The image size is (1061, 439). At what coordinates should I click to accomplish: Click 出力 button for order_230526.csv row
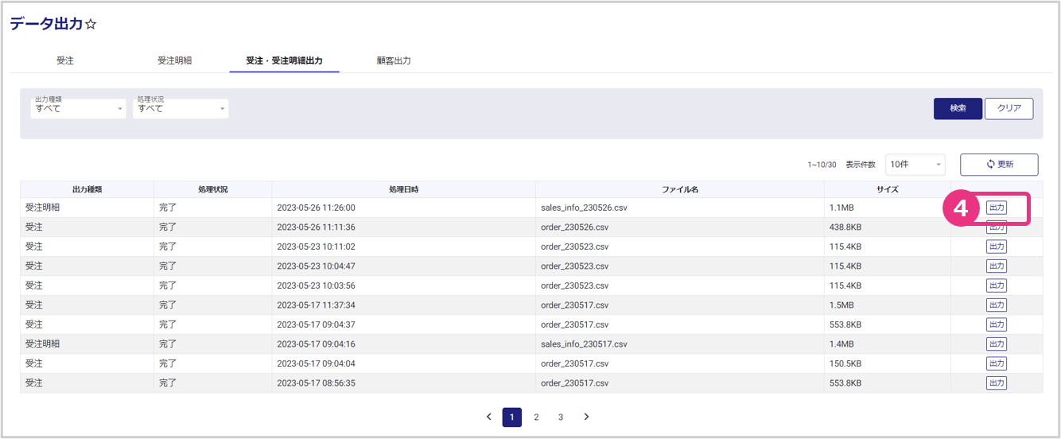click(x=997, y=227)
